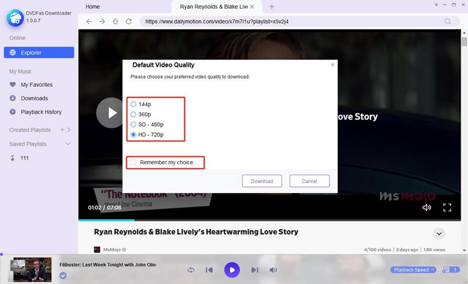Expand Created Playlists arrow
Screen dimensions: 468x284
pyautogui.click(x=69, y=130)
